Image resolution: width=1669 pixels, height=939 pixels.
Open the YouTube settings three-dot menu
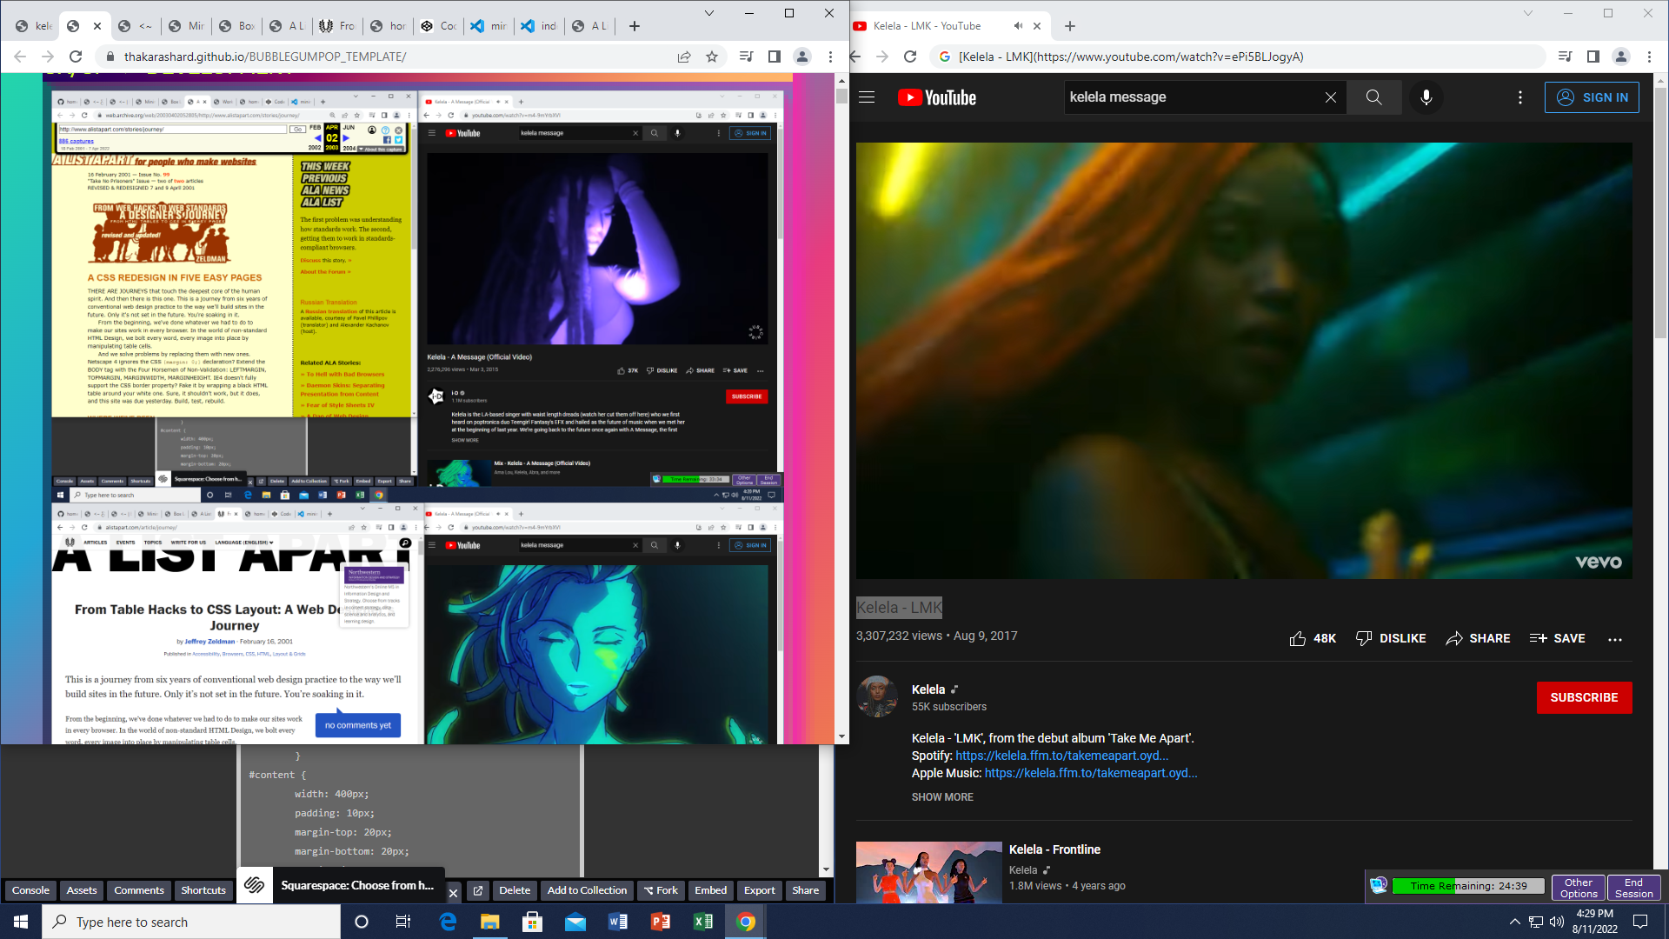click(1519, 97)
